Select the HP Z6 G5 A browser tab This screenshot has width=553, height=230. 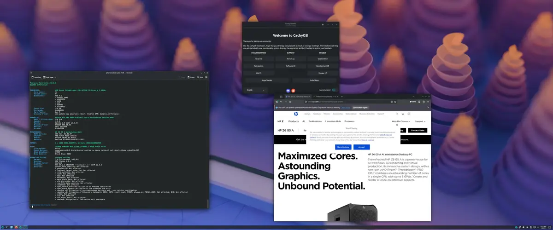tap(298, 97)
